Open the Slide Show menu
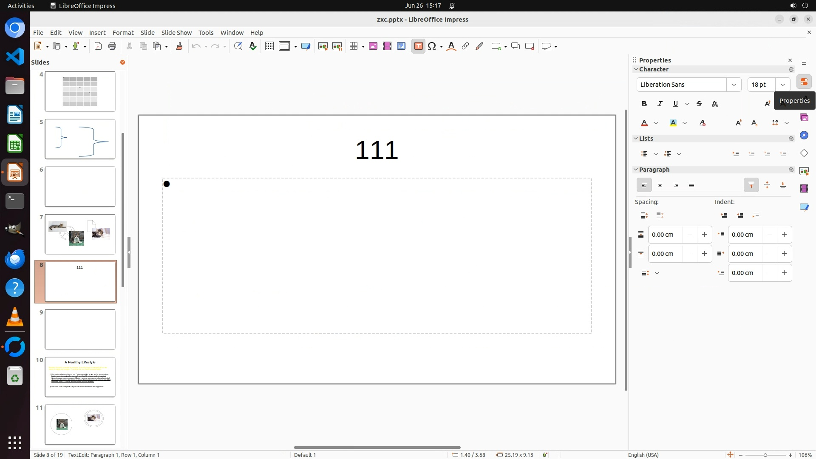 176,33
